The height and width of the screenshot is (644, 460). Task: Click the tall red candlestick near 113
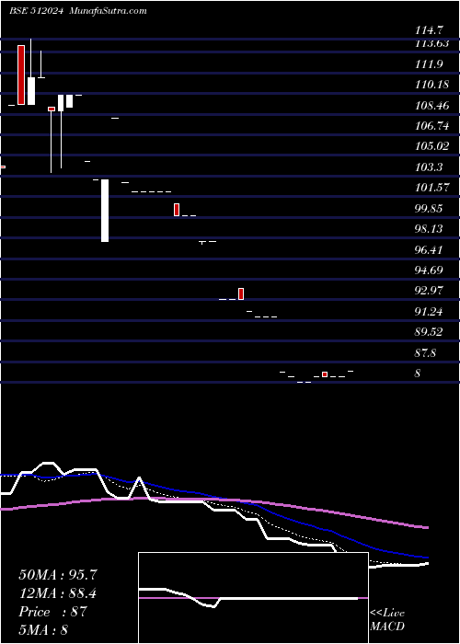coord(21,75)
